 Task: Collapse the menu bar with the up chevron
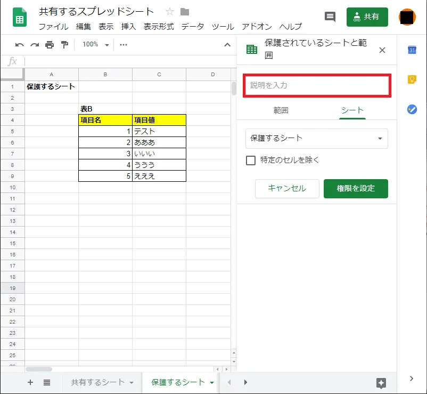(x=227, y=45)
